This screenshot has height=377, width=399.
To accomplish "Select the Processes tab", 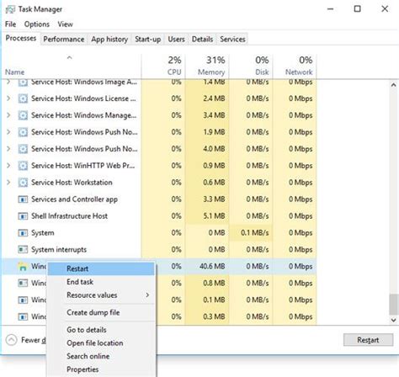I will pyautogui.click(x=21, y=38).
